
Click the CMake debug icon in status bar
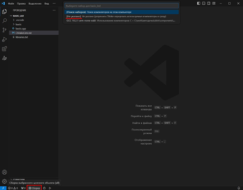pos(44,188)
